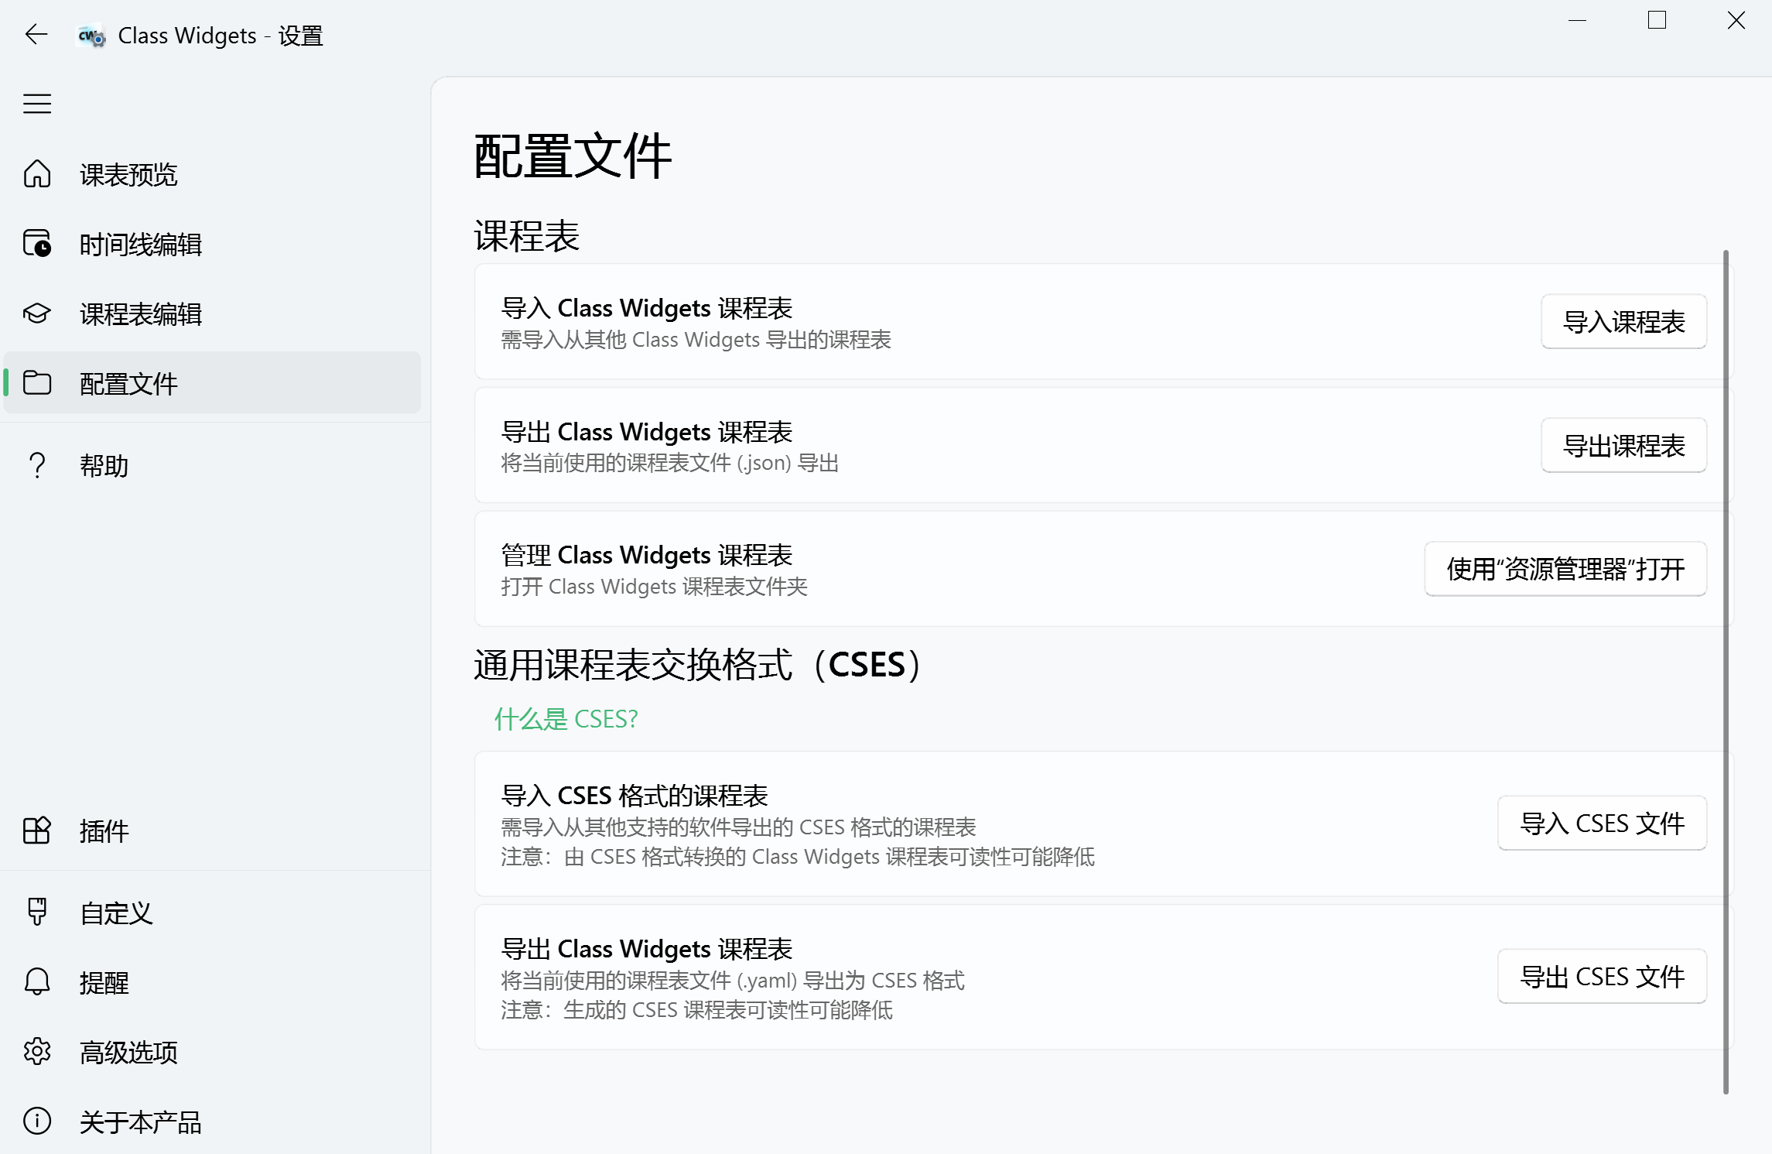Click text 打开 Class Widgets 课程表文件夹
The image size is (1772, 1154).
click(654, 587)
